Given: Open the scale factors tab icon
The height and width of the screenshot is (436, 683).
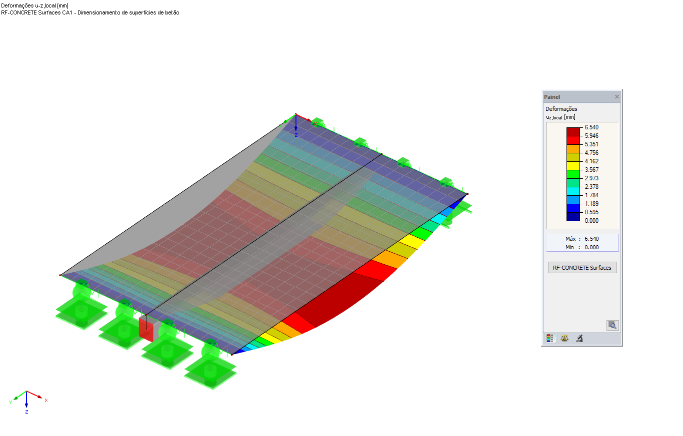Looking at the screenshot, I should click(564, 338).
